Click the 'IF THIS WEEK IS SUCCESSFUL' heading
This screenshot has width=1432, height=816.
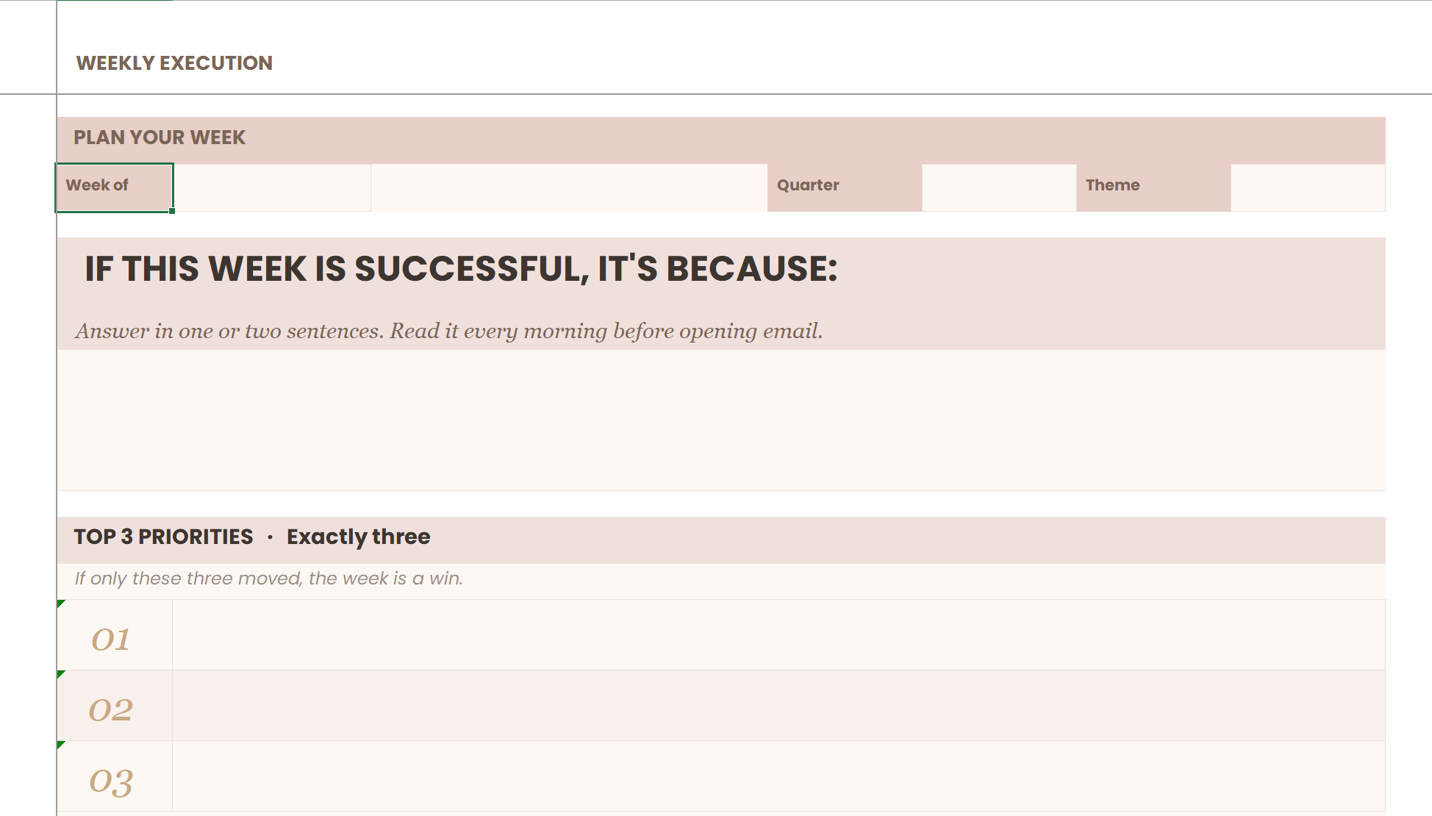pyautogui.click(x=461, y=269)
